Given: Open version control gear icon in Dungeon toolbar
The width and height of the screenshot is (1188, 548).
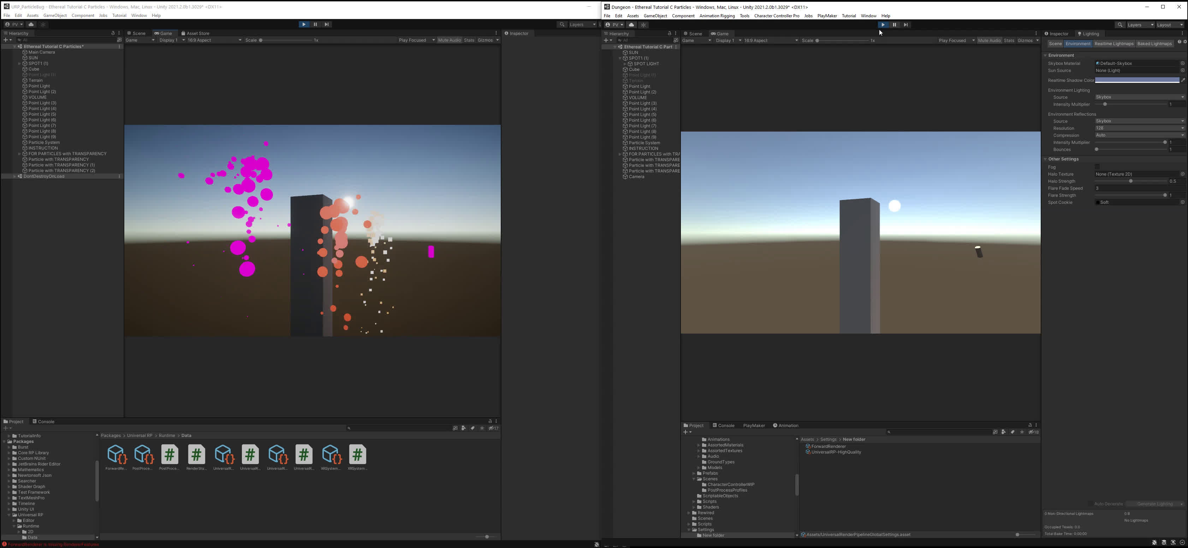Looking at the screenshot, I should (x=644, y=25).
